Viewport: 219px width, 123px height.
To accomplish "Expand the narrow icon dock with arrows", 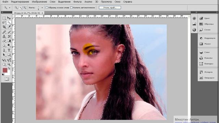I will 196,12.
